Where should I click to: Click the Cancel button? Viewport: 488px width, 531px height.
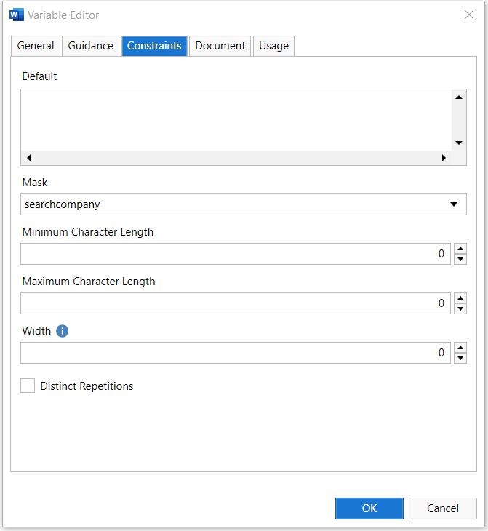[442, 508]
